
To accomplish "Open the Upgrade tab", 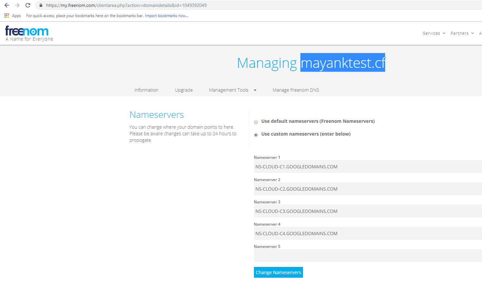I will pos(184,90).
